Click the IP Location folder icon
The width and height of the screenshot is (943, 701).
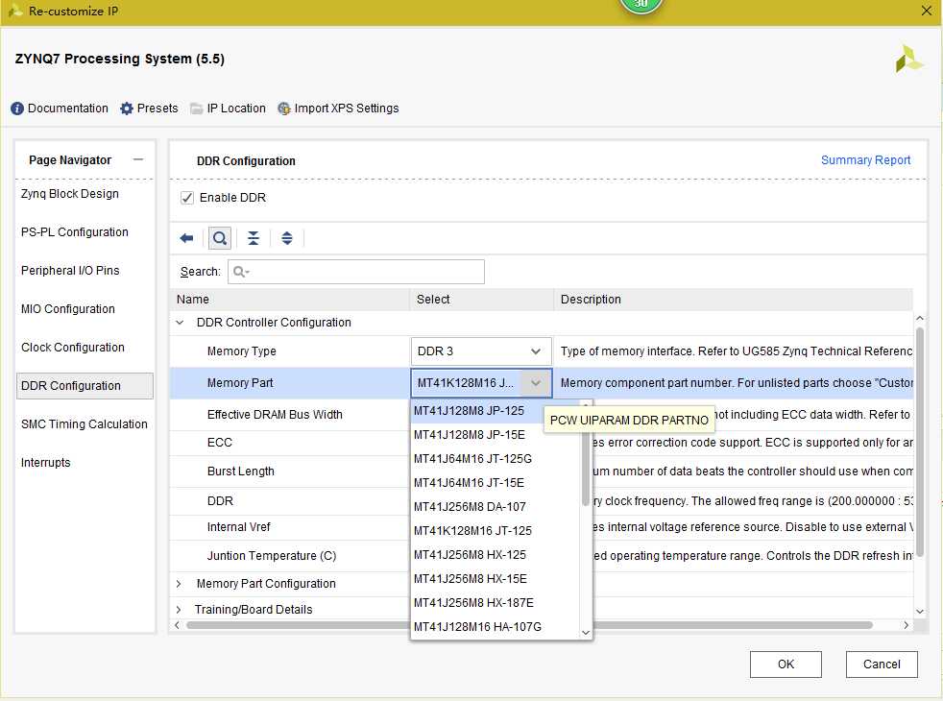click(196, 109)
